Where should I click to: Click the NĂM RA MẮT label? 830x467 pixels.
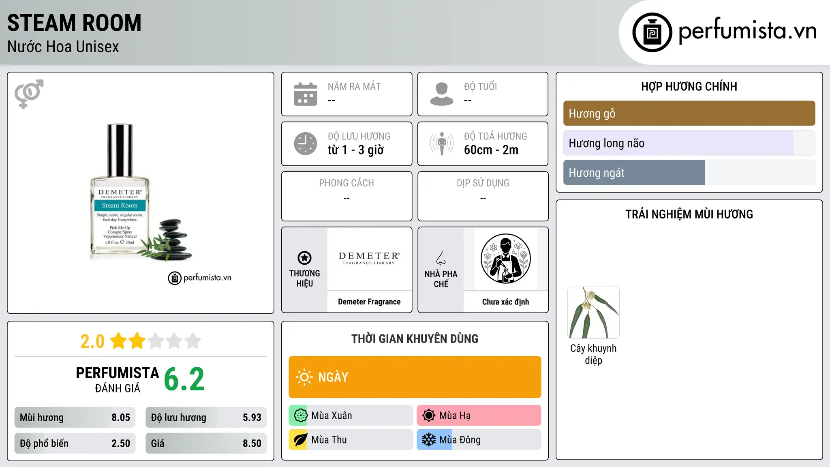point(354,86)
